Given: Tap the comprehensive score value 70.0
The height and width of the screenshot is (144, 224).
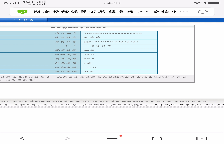Looking at the screenshot, I should pos(91,67).
